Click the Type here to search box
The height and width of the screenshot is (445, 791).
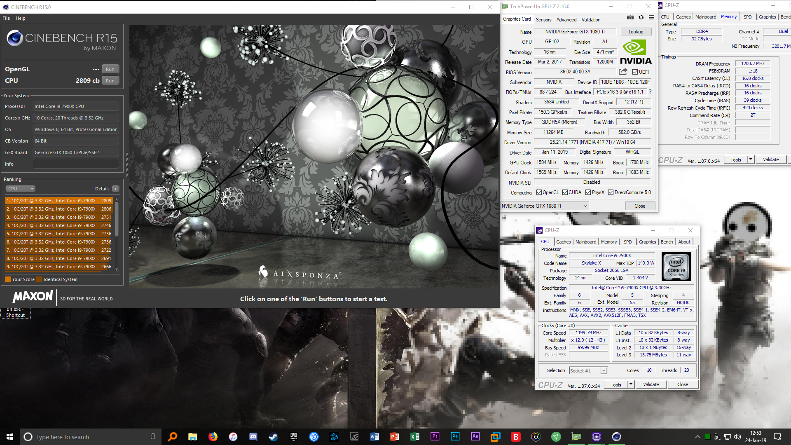coord(90,437)
